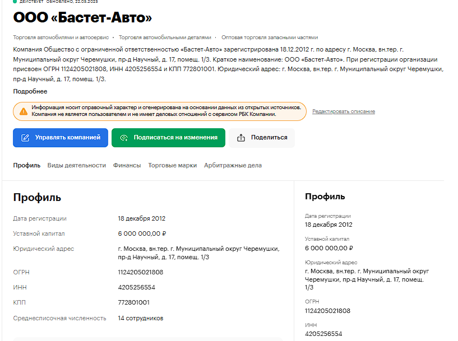Click the Юридический адрес value in main profile

coord(198,253)
